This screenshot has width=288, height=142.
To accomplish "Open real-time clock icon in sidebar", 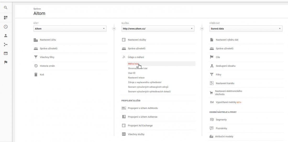I will 5,27.
